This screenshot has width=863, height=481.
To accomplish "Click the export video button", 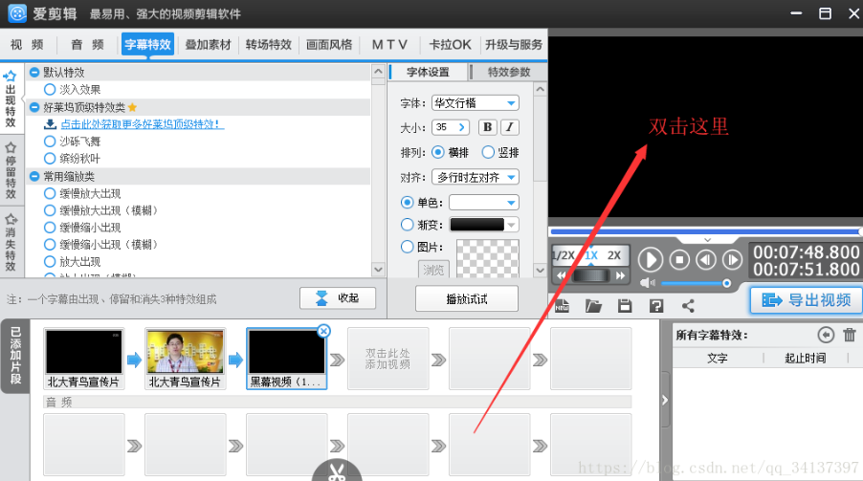I will coord(806,300).
